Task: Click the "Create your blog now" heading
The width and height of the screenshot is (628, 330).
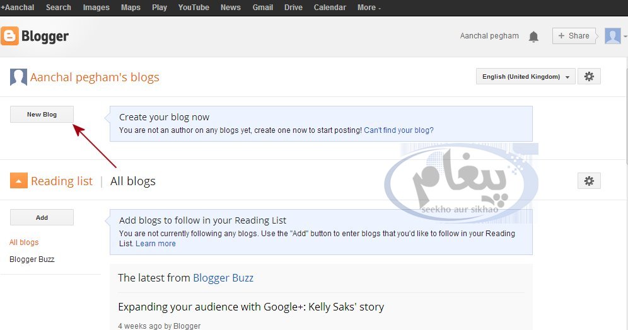Action: click(x=164, y=117)
